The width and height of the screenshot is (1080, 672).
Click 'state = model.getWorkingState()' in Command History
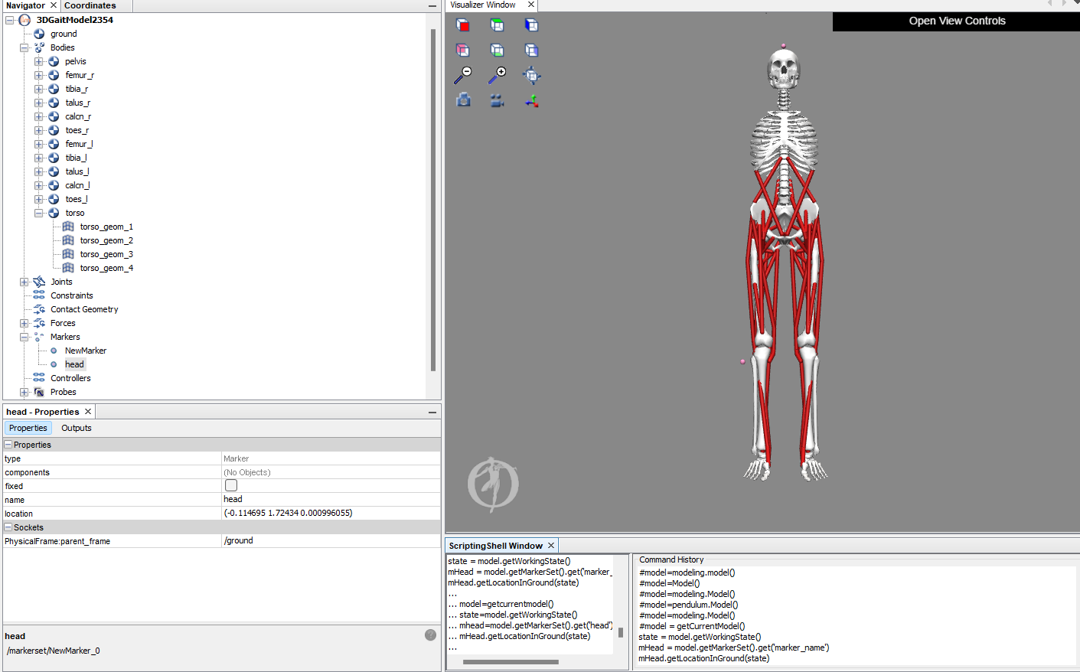pyautogui.click(x=700, y=637)
